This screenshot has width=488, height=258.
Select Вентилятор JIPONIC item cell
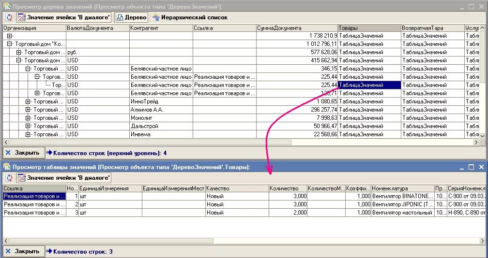pos(403,204)
